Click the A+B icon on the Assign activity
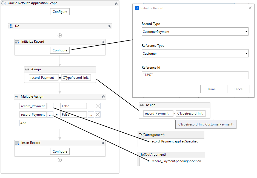 (x=27, y=69)
